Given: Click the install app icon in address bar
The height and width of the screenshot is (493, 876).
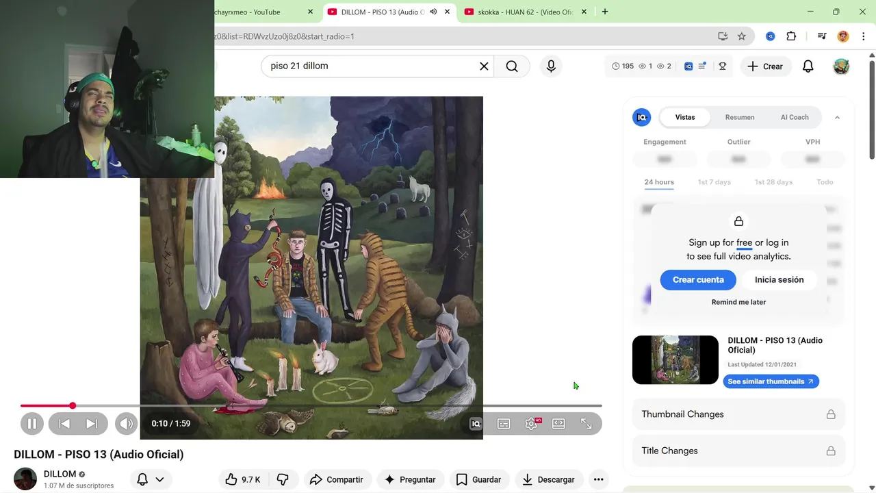Looking at the screenshot, I should pos(723,36).
